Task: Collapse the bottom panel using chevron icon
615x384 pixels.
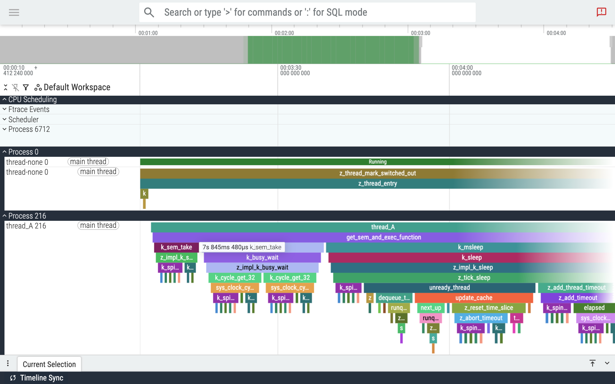Action: coord(607,363)
